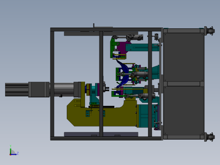Viewport: 220px width, 165px height.
Task: Select the lower dark cabinet panel
Action: point(184,111)
